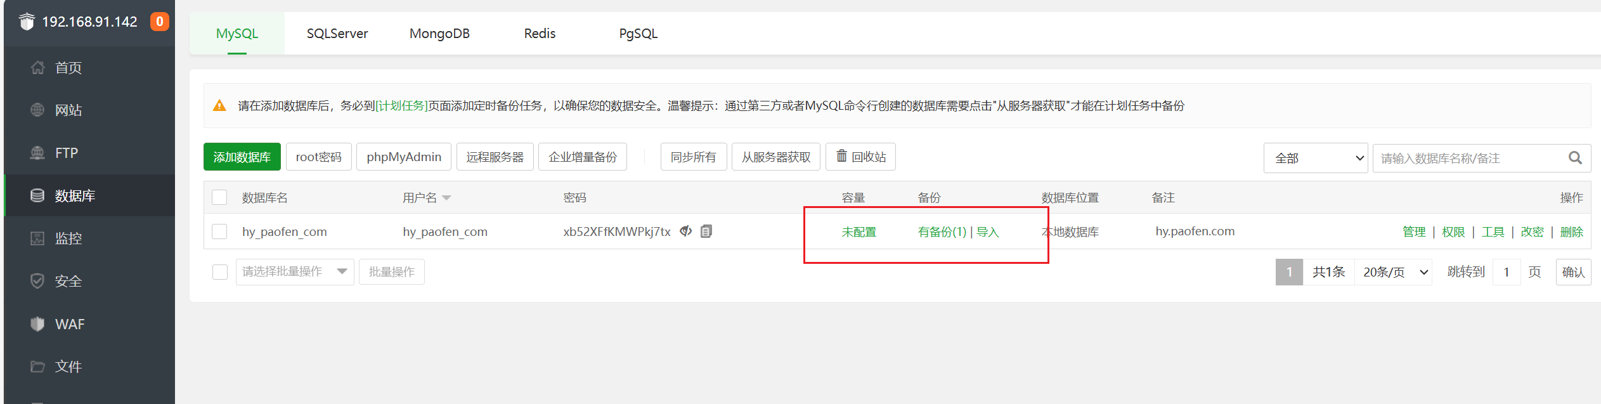The width and height of the screenshot is (1601, 404).
Task: Switch to the MongoDB tab
Action: coord(439,34)
